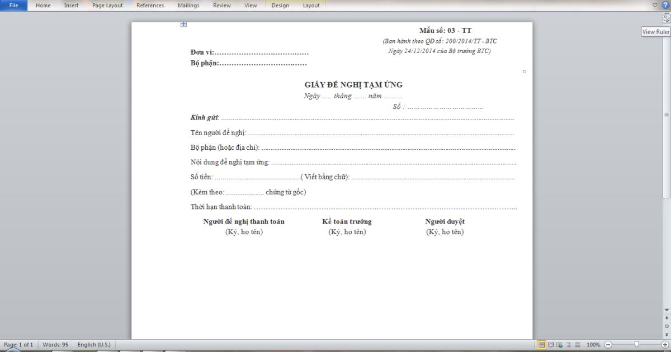Open language settings via English (U.S.)
The image size is (671, 352).
[93, 345]
